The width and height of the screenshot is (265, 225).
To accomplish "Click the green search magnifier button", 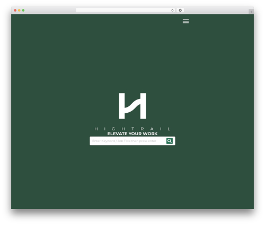I will tap(170, 141).
